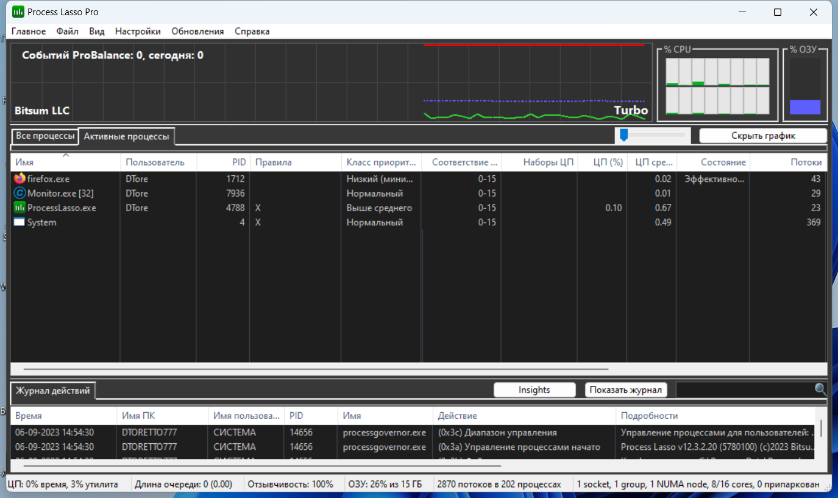838x498 pixels.
Task: Click the System process icon
Action: click(20, 222)
